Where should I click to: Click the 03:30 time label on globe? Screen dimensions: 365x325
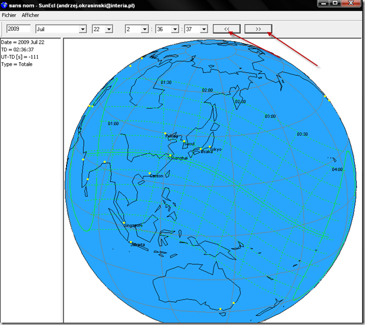click(302, 134)
